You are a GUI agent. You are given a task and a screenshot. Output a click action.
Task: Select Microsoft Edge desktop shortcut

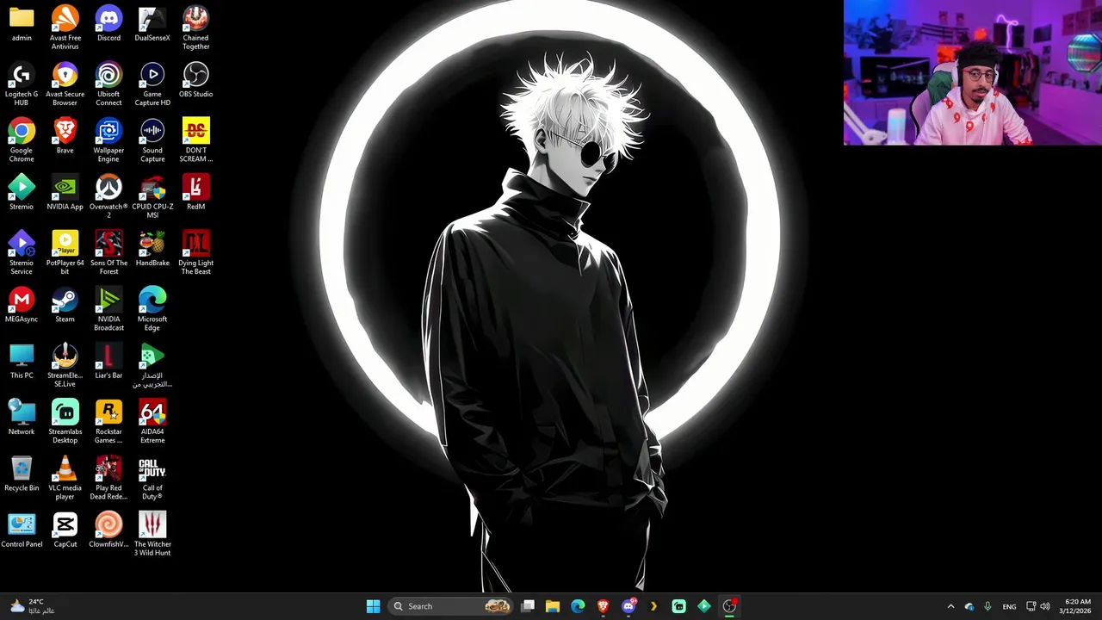(x=152, y=308)
